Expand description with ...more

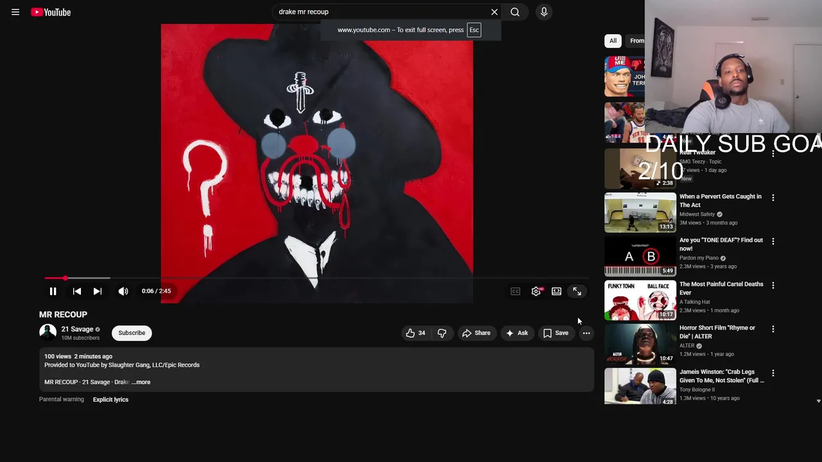click(x=141, y=382)
